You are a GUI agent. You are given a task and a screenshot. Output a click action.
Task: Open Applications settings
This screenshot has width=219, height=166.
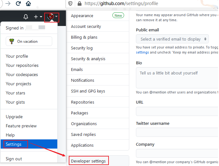coord(98,145)
